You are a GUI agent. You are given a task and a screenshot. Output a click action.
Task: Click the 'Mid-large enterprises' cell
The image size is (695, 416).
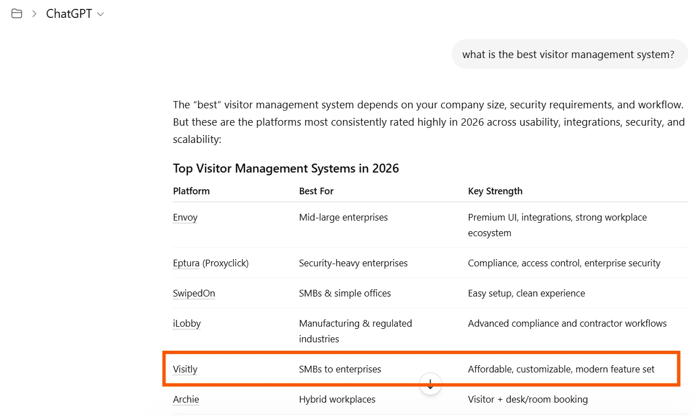click(x=343, y=217)
